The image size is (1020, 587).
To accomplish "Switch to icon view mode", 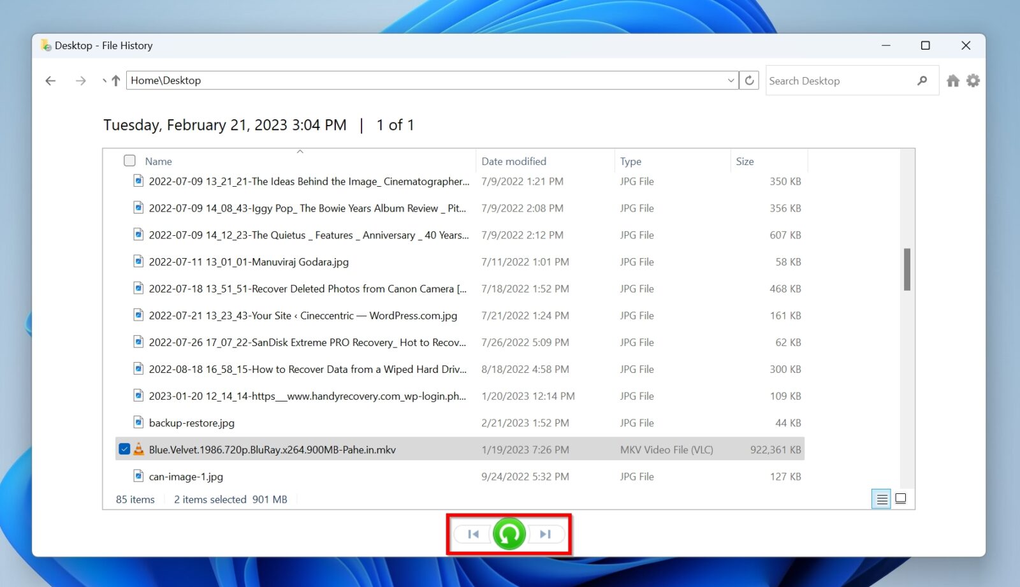I will (x=901, y=499).
